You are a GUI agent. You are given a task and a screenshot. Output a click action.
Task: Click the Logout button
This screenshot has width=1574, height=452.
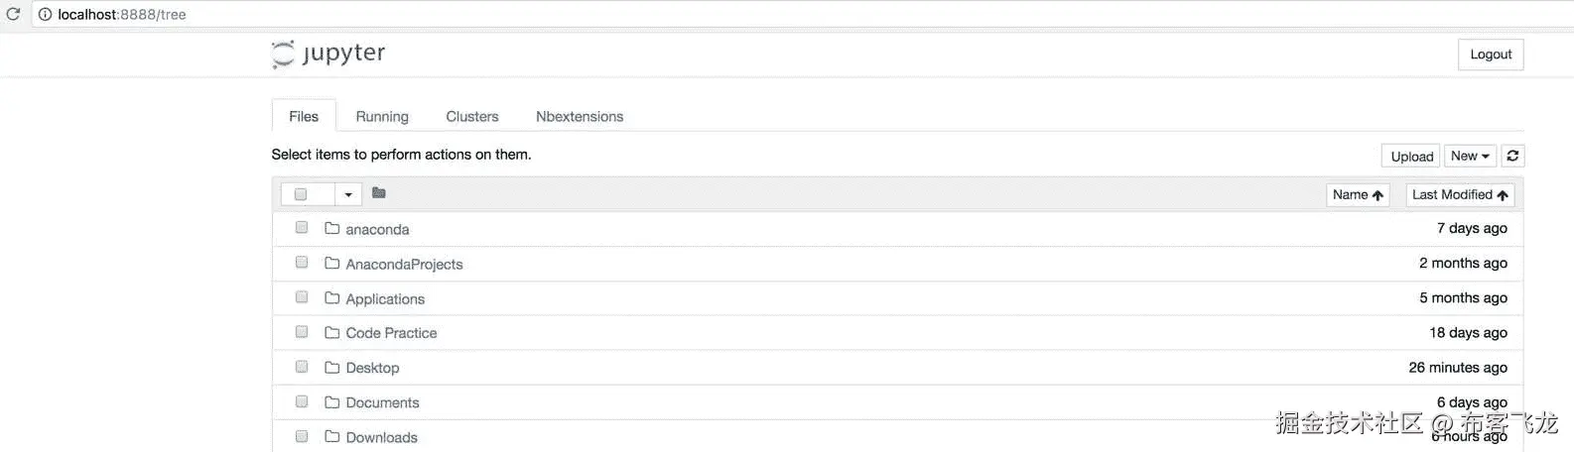[1490, 55]
